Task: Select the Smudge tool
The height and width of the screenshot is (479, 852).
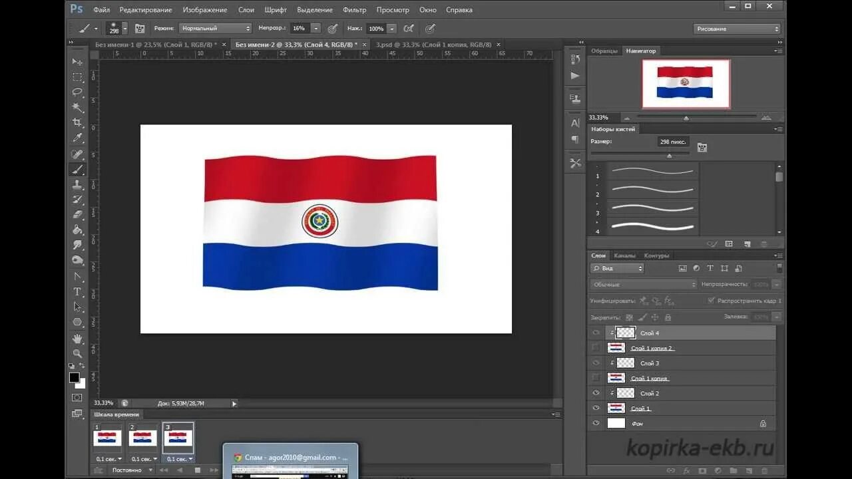Action: (77, 245)
